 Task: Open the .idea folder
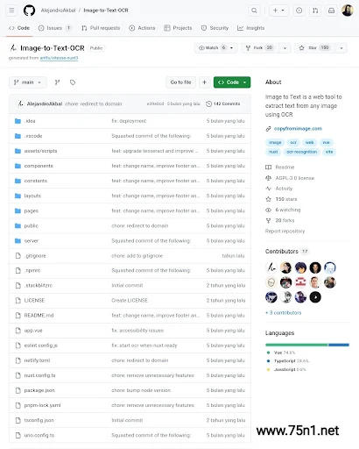(30, 121)
